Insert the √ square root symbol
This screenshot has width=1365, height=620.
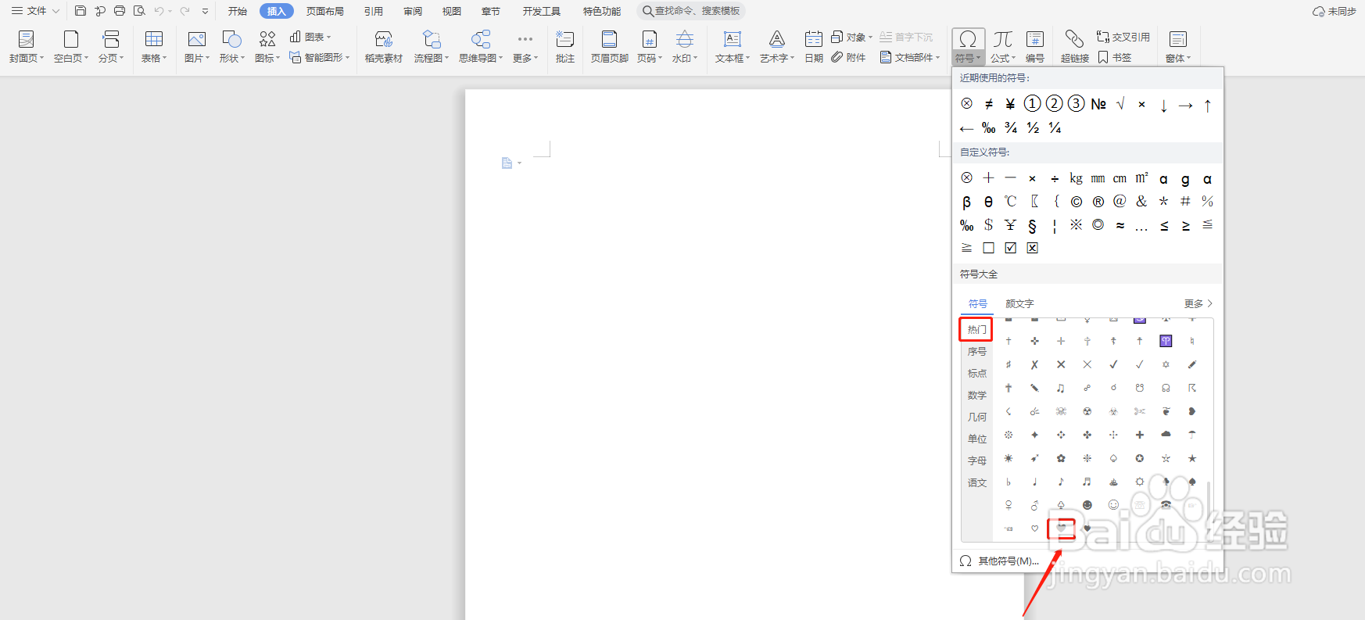point(1120,104)
